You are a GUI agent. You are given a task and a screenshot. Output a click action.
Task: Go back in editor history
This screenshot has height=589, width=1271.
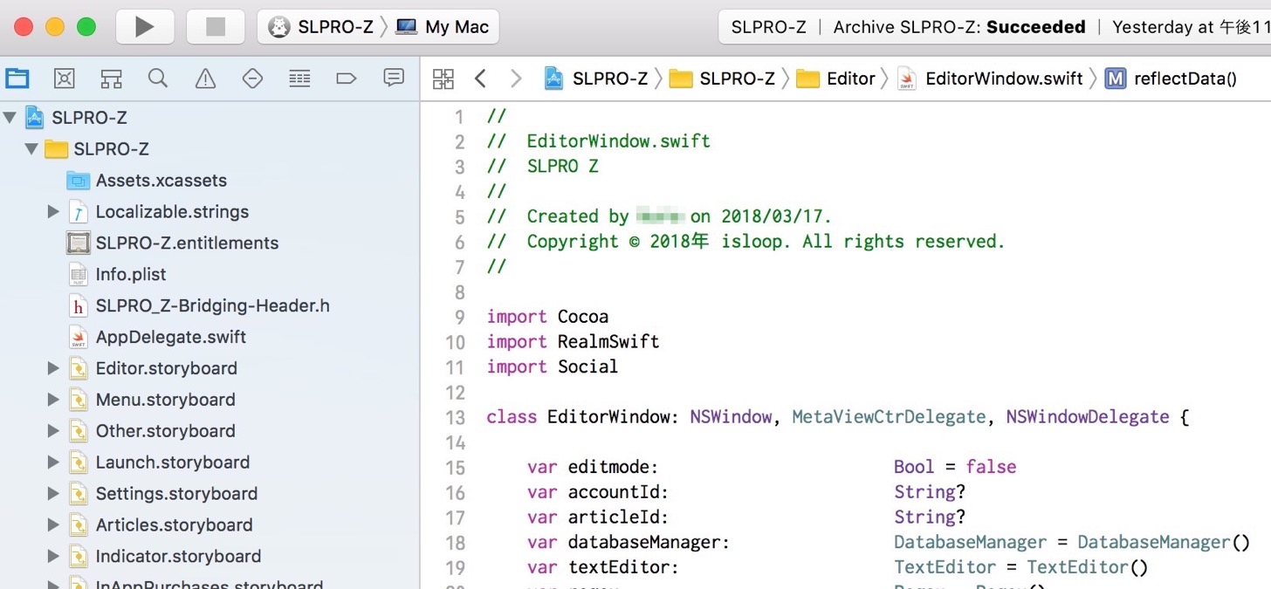coord(480,79)
